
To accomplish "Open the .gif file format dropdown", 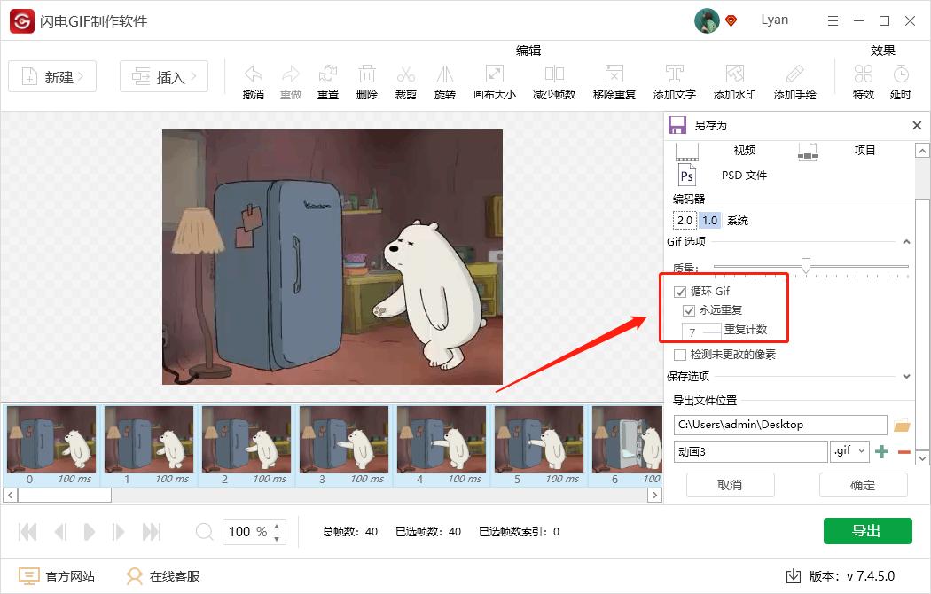I will click(x=849, y=451).
